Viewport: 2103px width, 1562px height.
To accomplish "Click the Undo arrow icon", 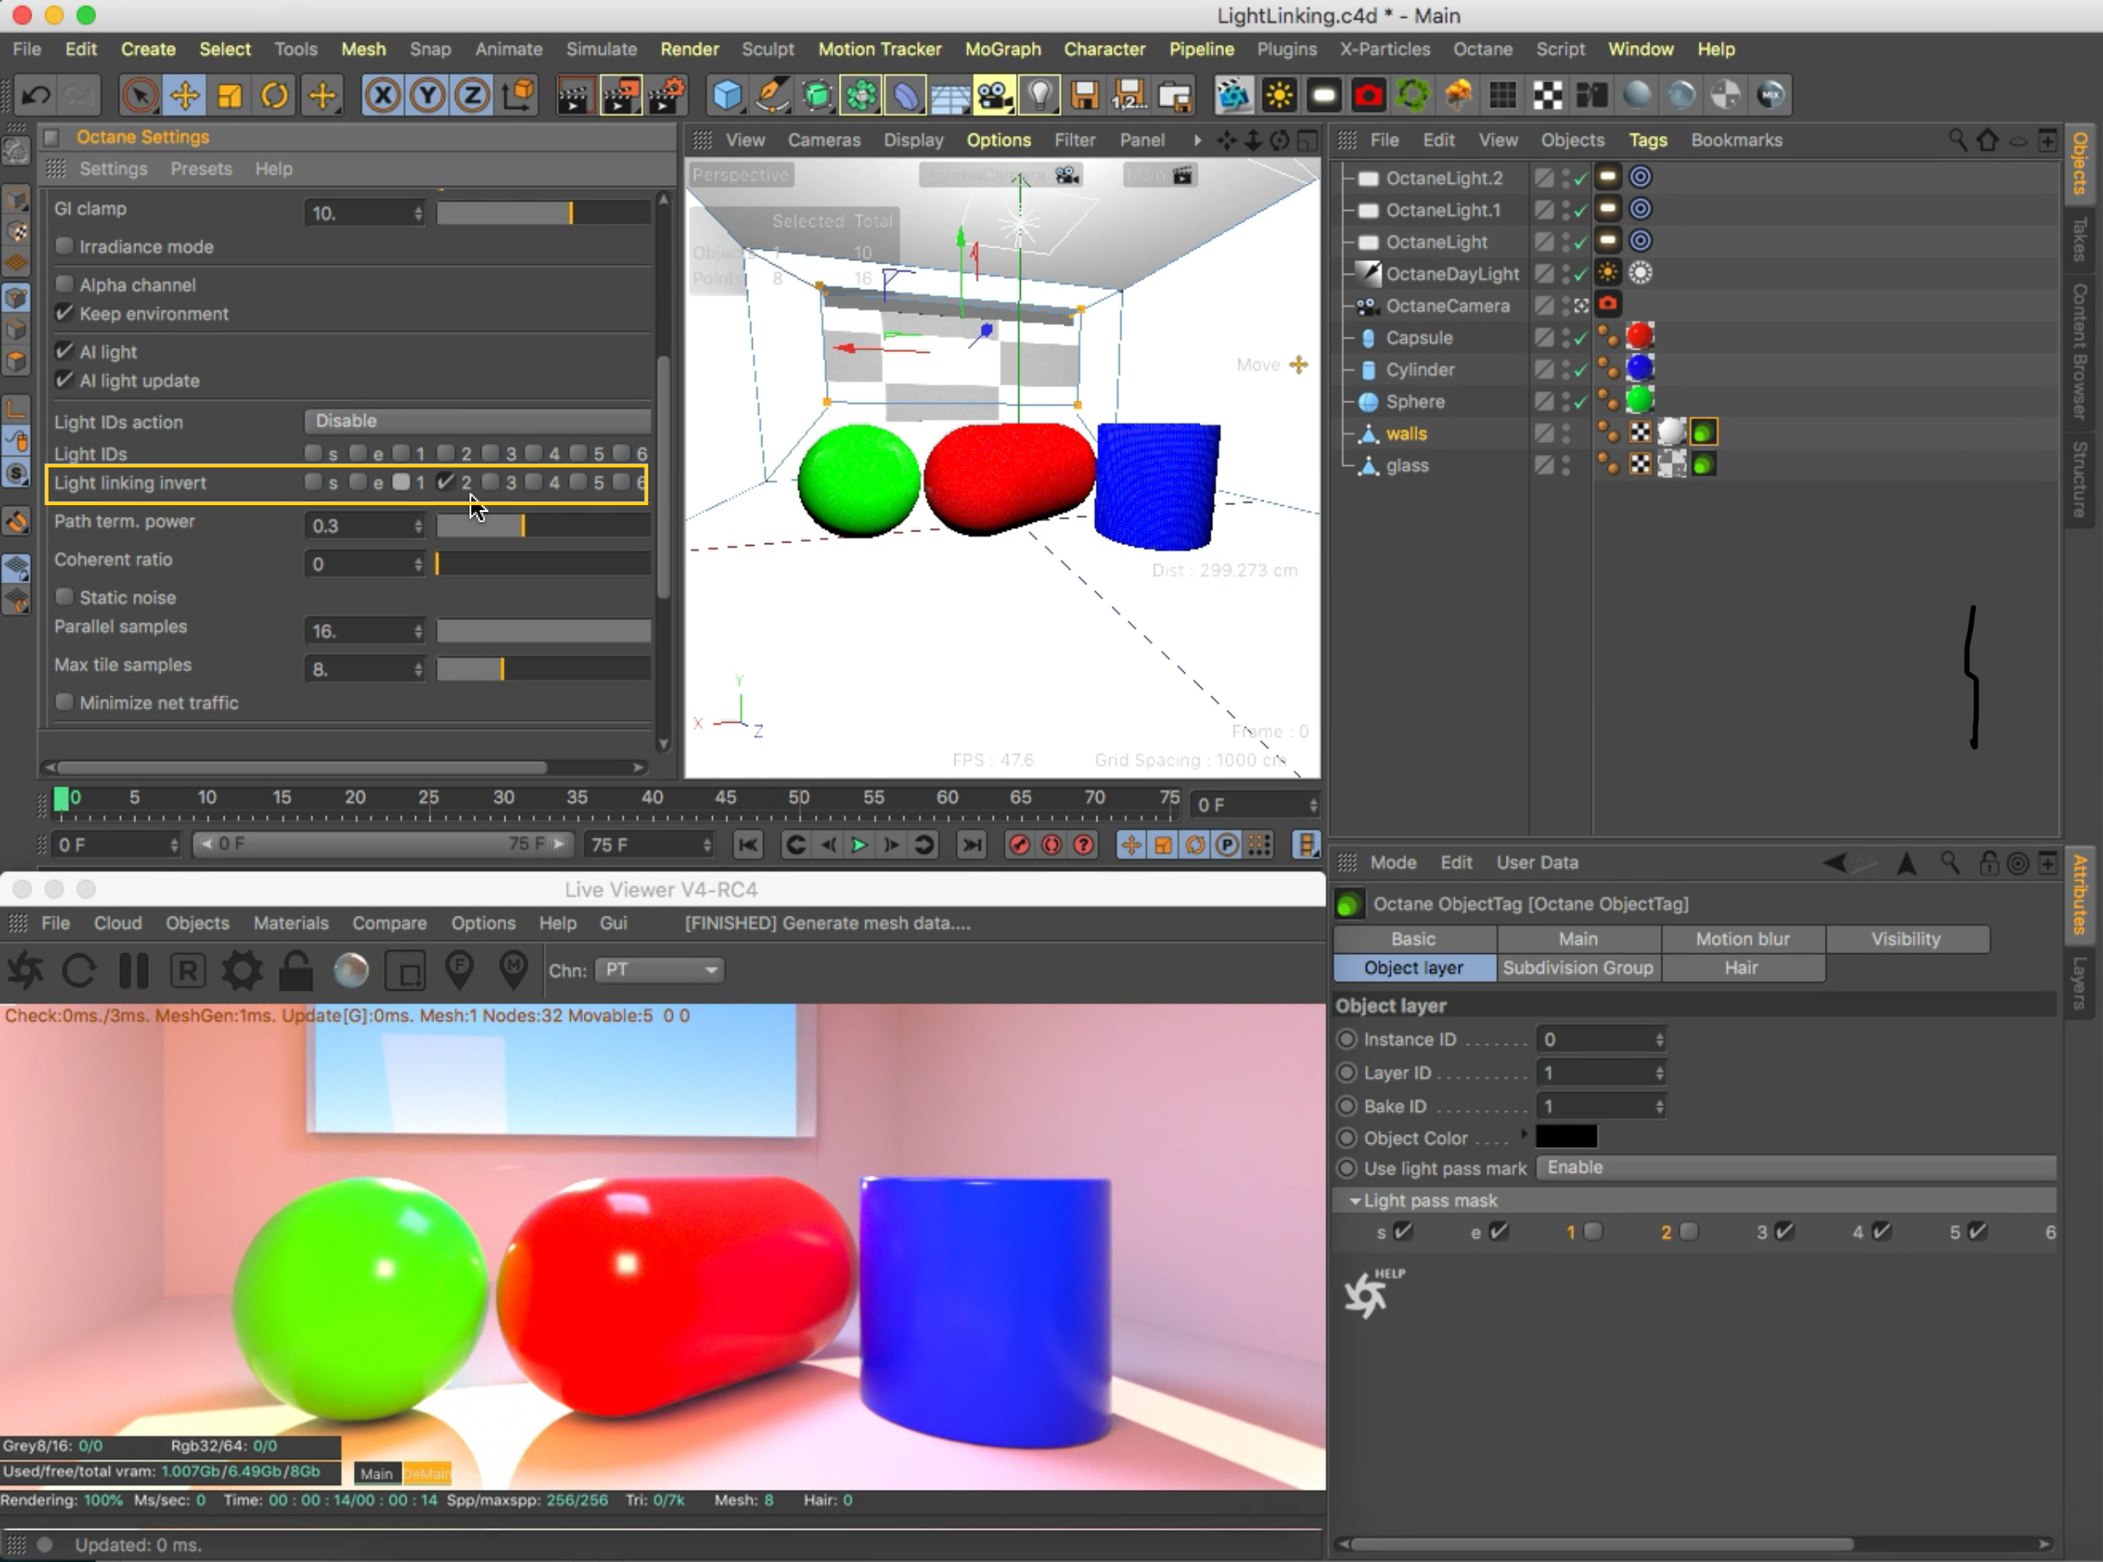I will (36, 95).
